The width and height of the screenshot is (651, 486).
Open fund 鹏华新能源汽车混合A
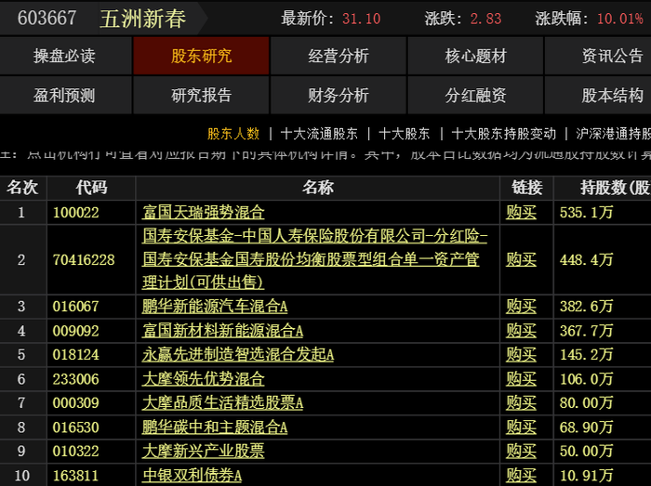pos(215,307)
